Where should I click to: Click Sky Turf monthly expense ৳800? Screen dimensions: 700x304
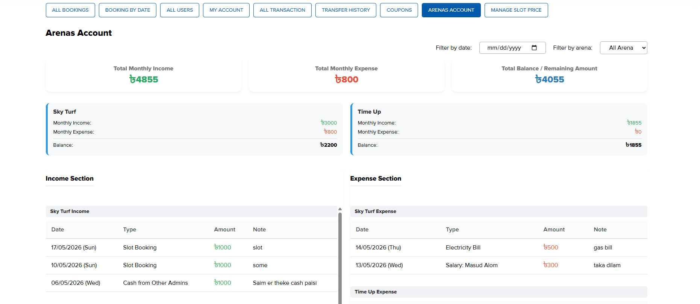(x=330, y=132)
